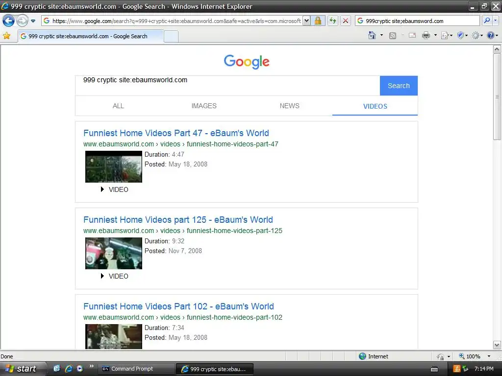Expand the quick launch overflow chevron
The width and height of the screenshot is (502, 376).
pos(91,366)
